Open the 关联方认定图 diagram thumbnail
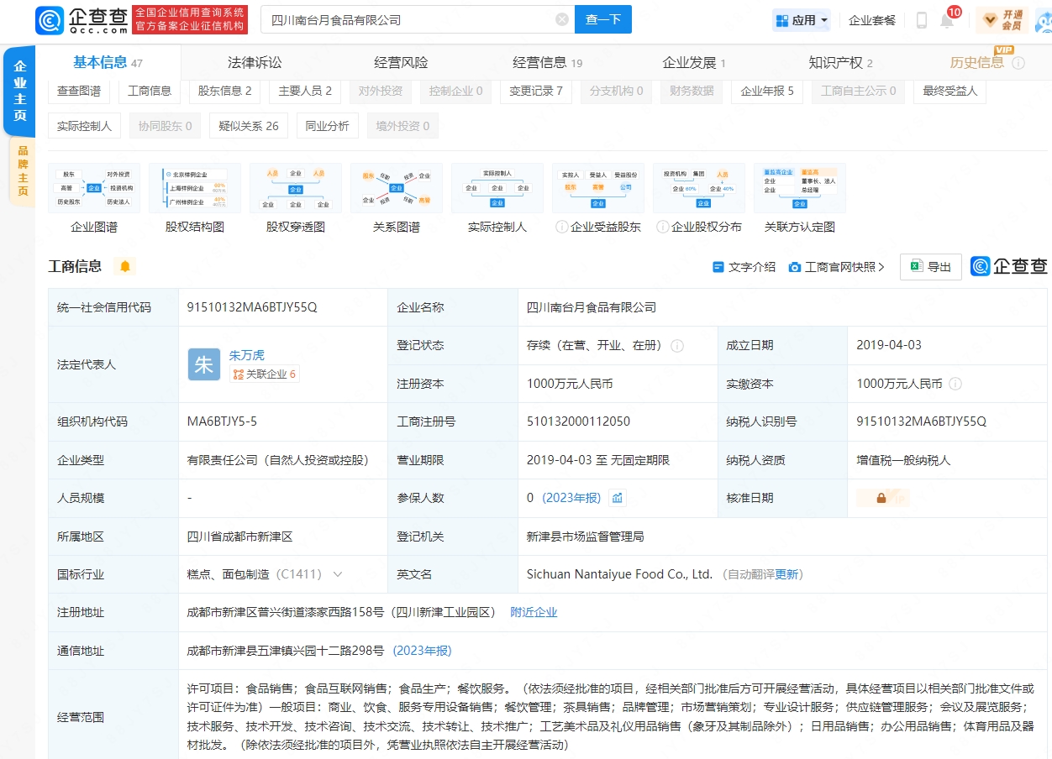Image resolution: width=1052 pixels, height=759 pixels. tap(800, 188)
